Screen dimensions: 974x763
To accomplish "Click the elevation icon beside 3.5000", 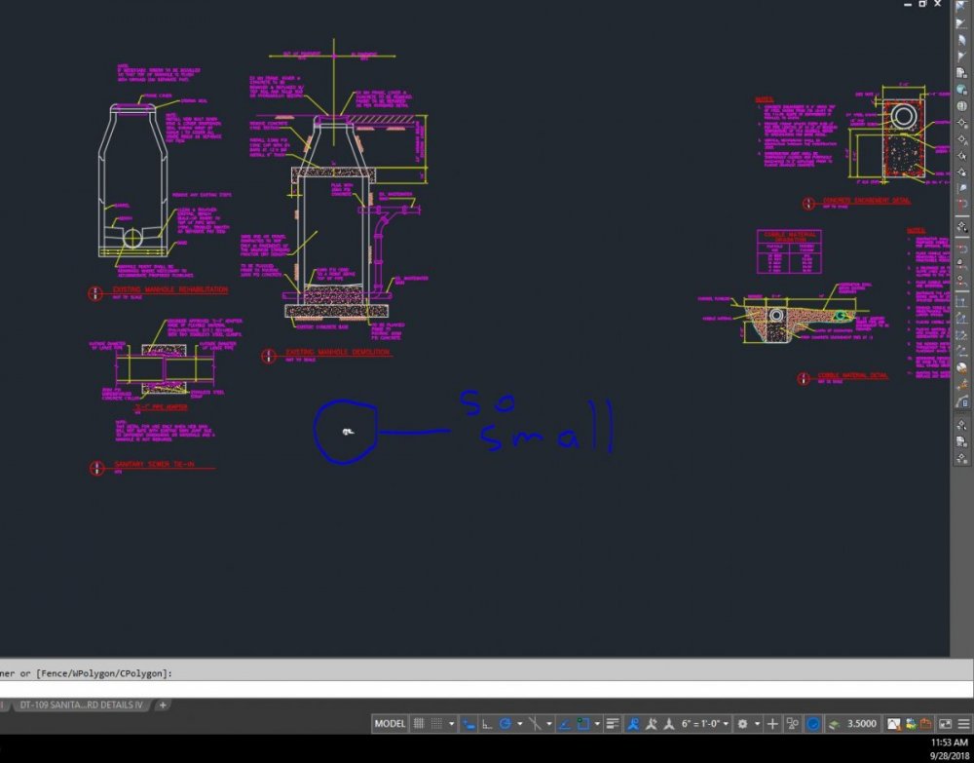I will pyautogui.click(x=835, y=723).
